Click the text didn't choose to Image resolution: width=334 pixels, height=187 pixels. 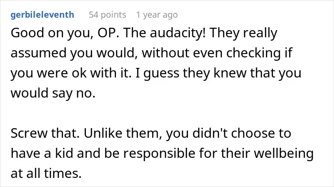242,133
